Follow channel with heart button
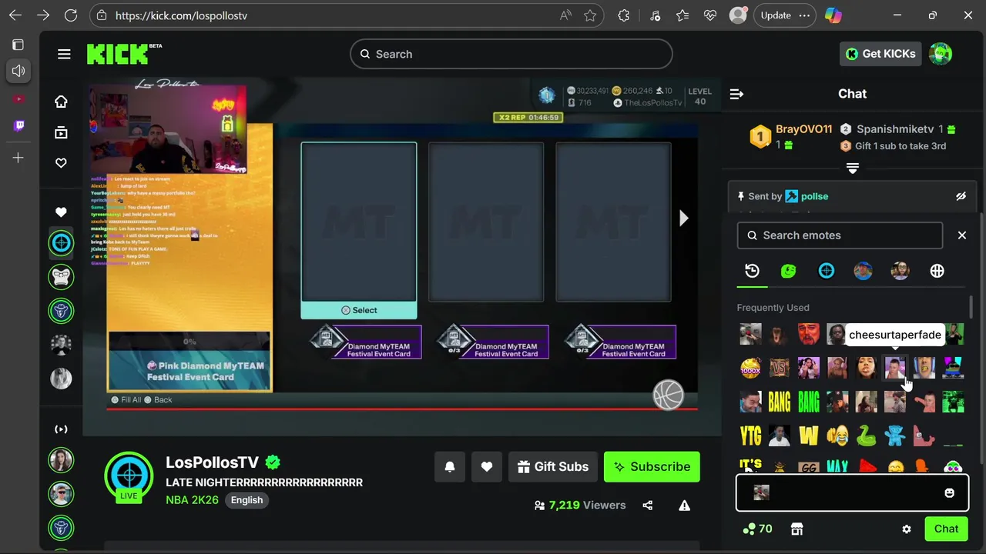This screenshot has height=554, width=986. click(x=487, y=467)
